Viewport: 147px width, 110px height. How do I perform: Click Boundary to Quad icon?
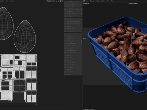pos(65,53)
